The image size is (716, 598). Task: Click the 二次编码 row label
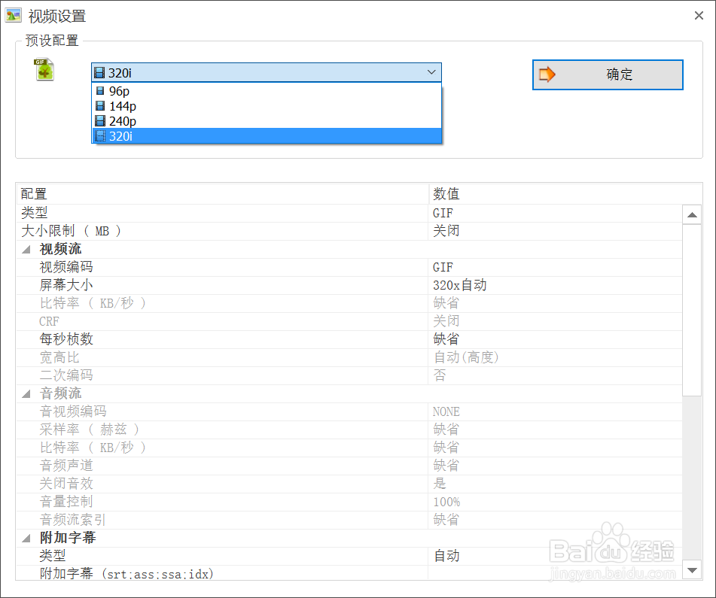click(66, 375)
